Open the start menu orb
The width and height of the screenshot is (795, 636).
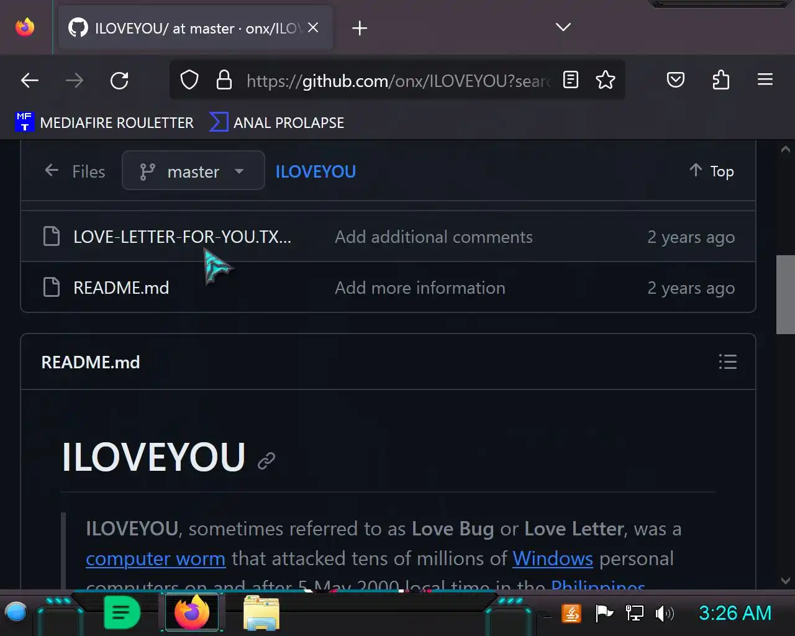pos(16,612)
